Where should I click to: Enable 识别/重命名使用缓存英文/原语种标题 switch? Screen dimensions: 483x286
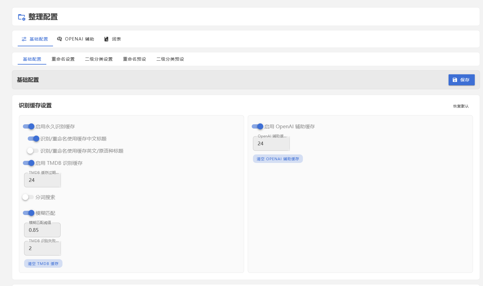[33, 151]
